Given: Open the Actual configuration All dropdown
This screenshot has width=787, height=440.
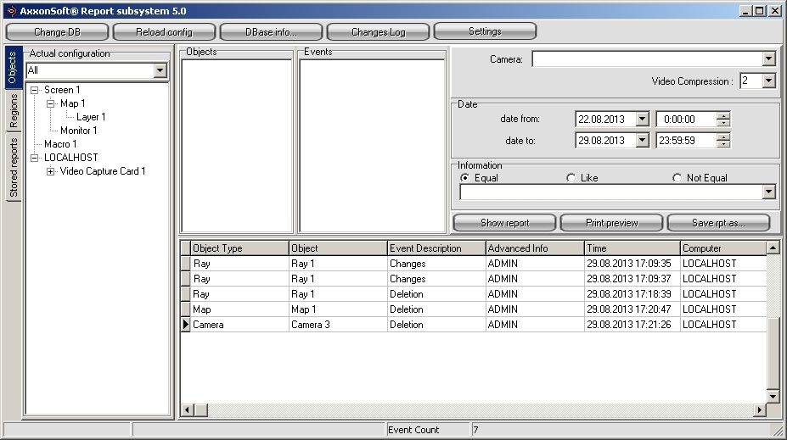Looking at the screenshot, I should point(160,70).
